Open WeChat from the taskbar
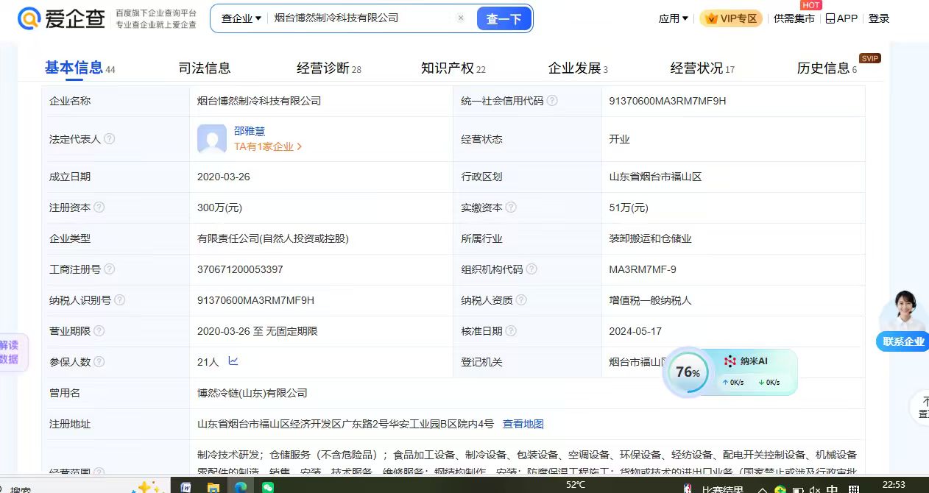The image size is (929, 493). [x=268, y=487]
